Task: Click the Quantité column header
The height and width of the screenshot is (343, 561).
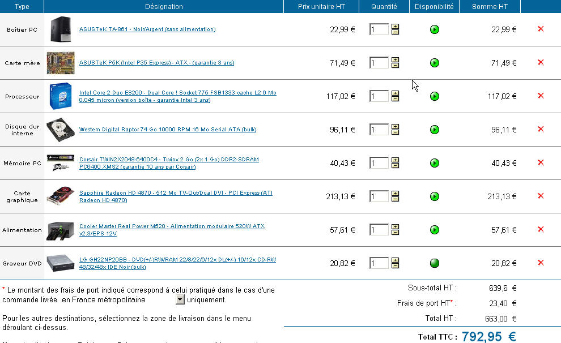Action: (x=384, y=6)
